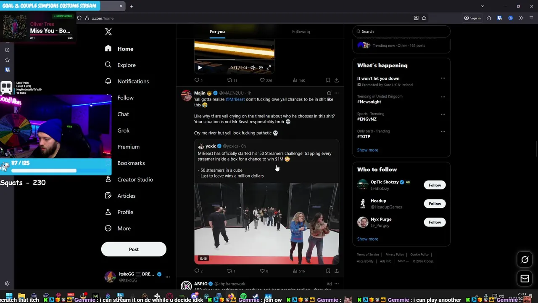The width and height of the screenshot is (538, 303).
Task: Click Show more under Who to follow
Action: click(x=368, y=239)
